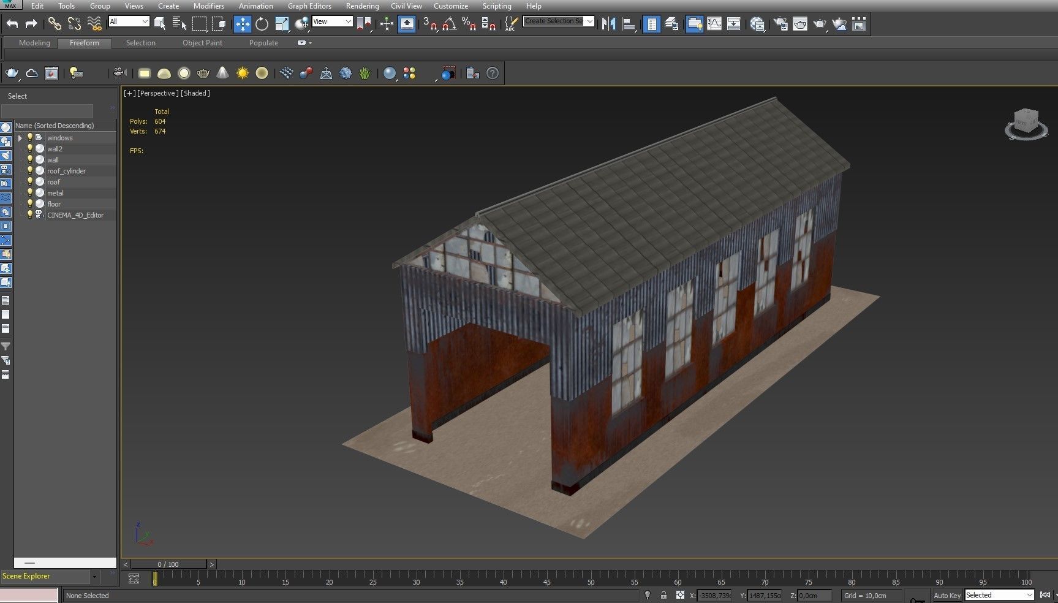Toggle the Ribbon display button

coord(694,24)
